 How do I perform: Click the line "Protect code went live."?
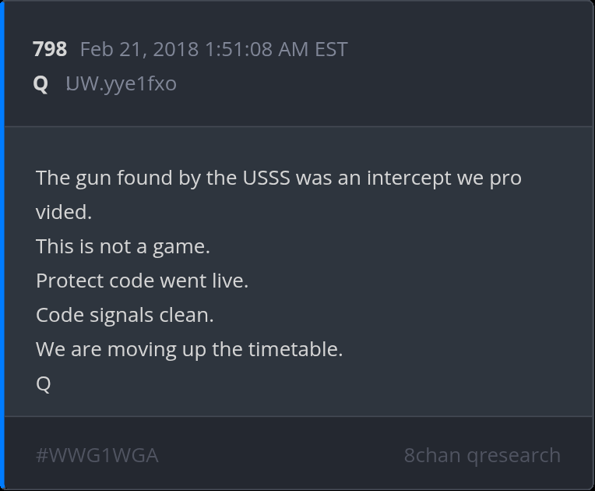point(142,281)
